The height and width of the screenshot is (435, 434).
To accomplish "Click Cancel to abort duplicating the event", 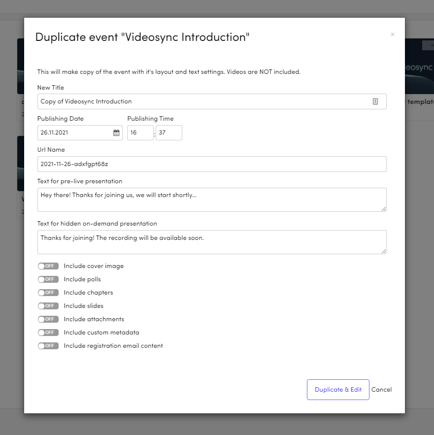I will click(381, 389).
